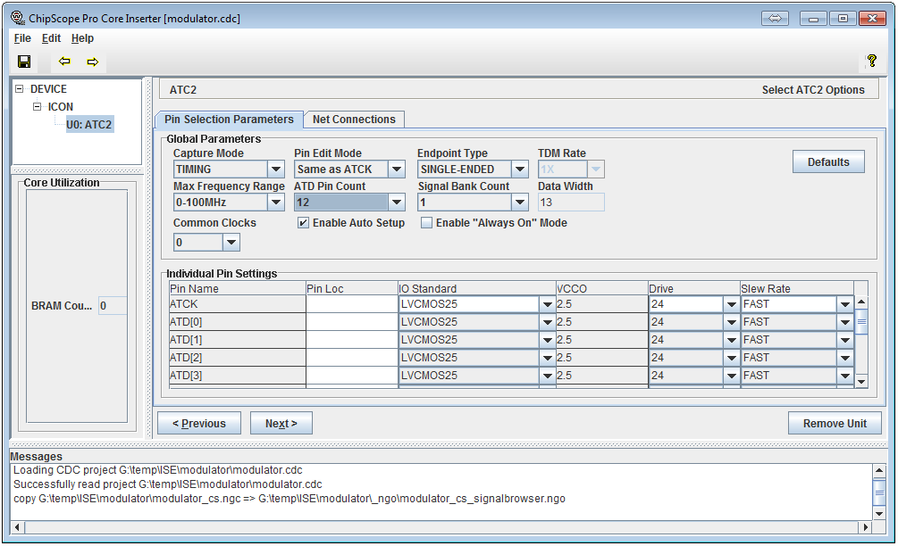Screen dimensions: 898x546
Task: Click the Messages horizontal scroll left arrow
Action: tap(17, 527)
